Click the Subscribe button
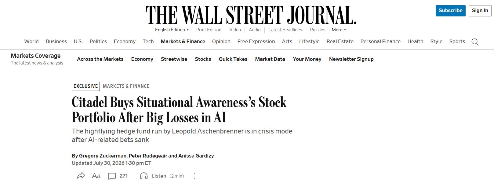Screen dimensions: 494x187 [x=450, y=11]
